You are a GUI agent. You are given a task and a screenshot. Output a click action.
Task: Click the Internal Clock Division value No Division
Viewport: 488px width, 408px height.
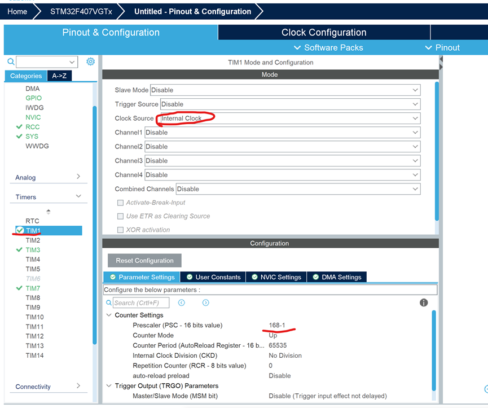click(285, 356)
